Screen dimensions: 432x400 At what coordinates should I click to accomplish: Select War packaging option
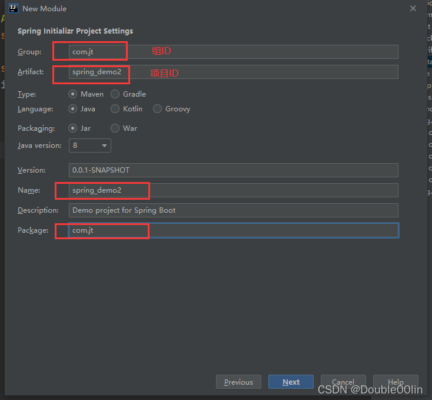(124, 128)
